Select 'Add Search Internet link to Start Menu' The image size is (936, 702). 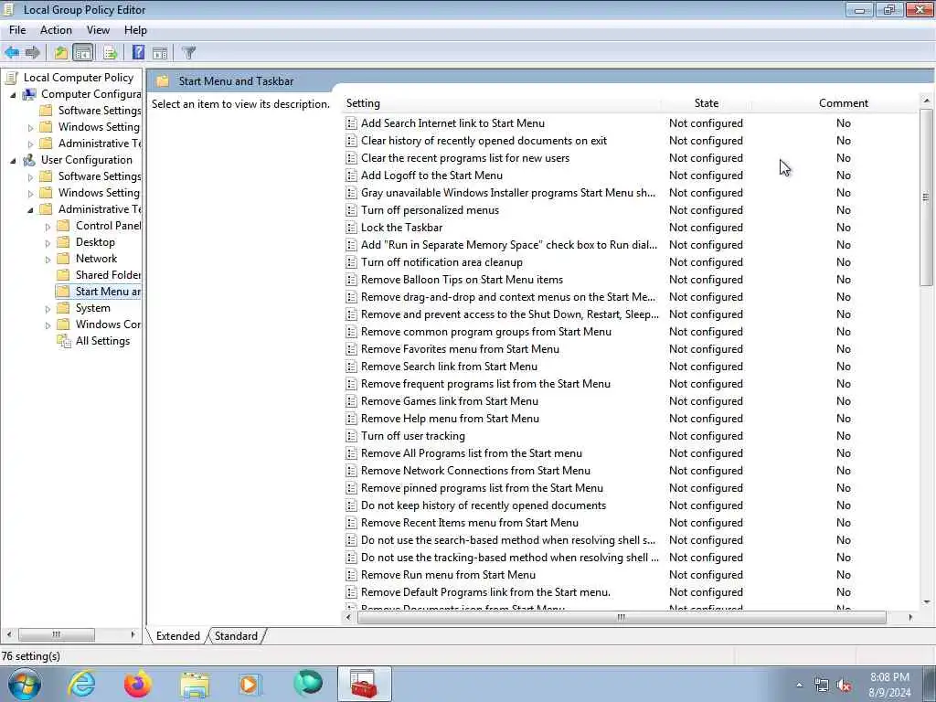tap(452, 123)
